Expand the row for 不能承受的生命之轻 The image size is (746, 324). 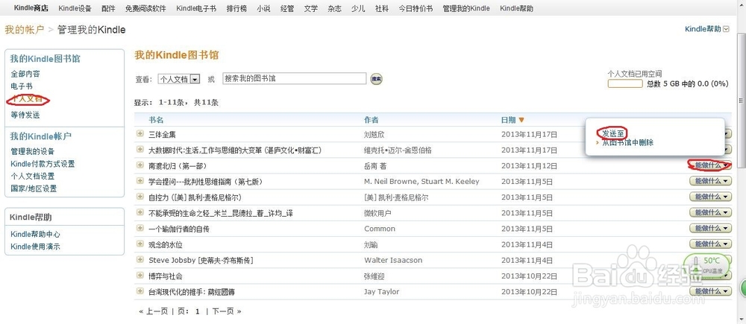coord(140,213)
